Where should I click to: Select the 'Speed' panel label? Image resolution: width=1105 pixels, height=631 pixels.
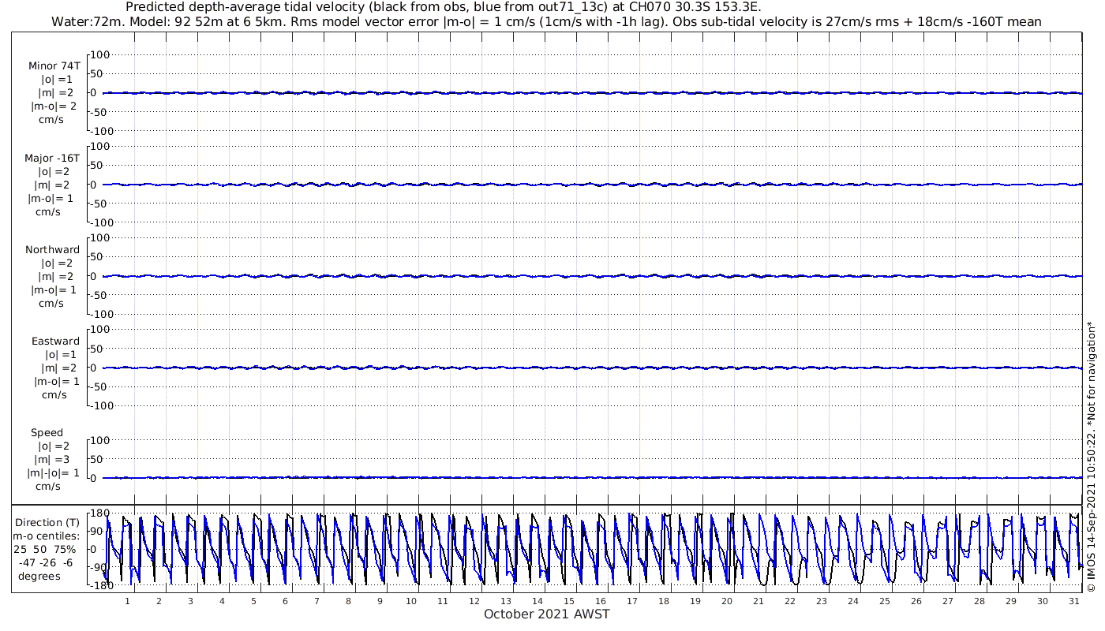coord(47,432)
